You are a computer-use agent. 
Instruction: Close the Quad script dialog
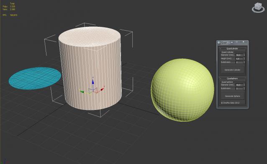point(243,42)
